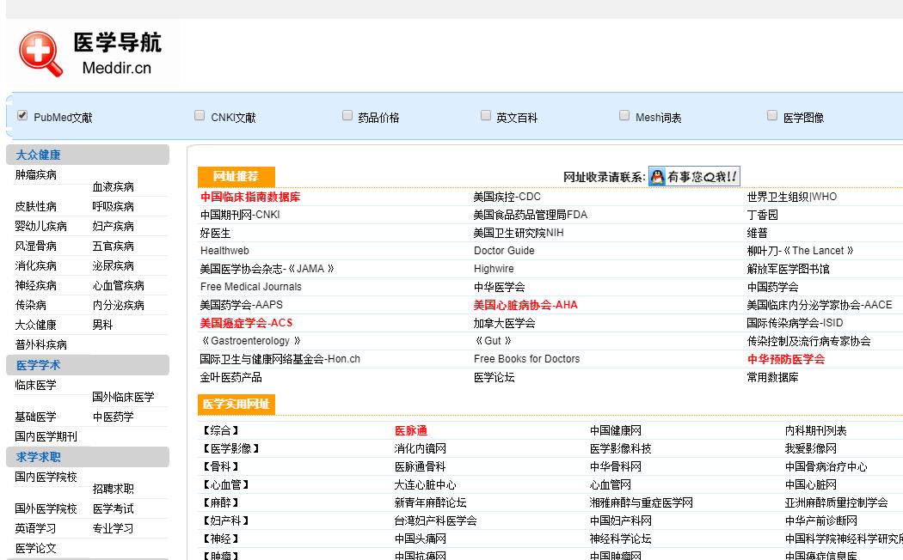Open 中华预防医学会 red link
The width and height of the screenshot is (903, 560).
785,359
